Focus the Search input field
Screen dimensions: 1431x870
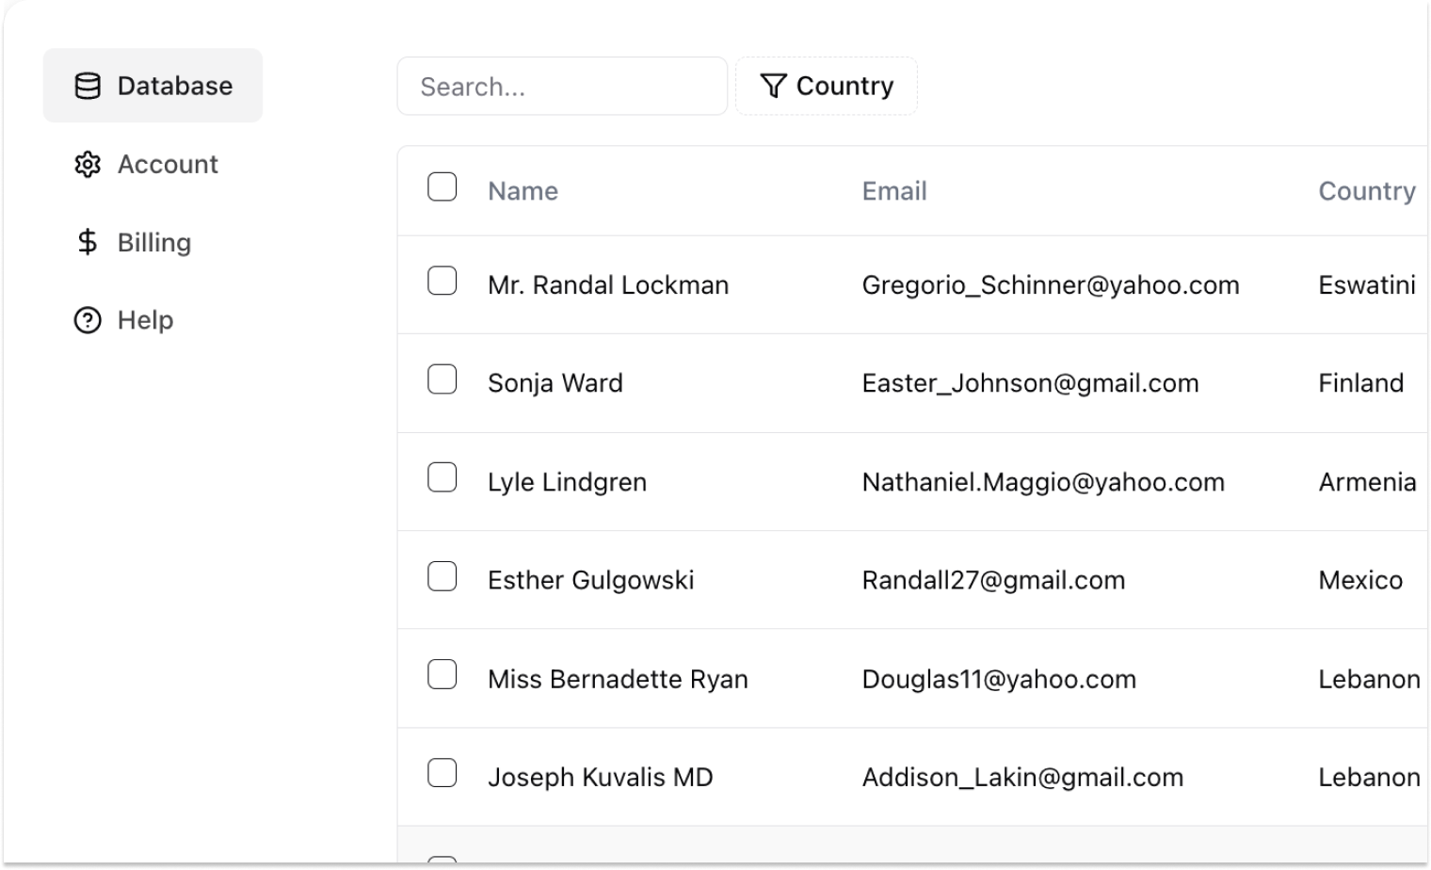click(562, 87)
